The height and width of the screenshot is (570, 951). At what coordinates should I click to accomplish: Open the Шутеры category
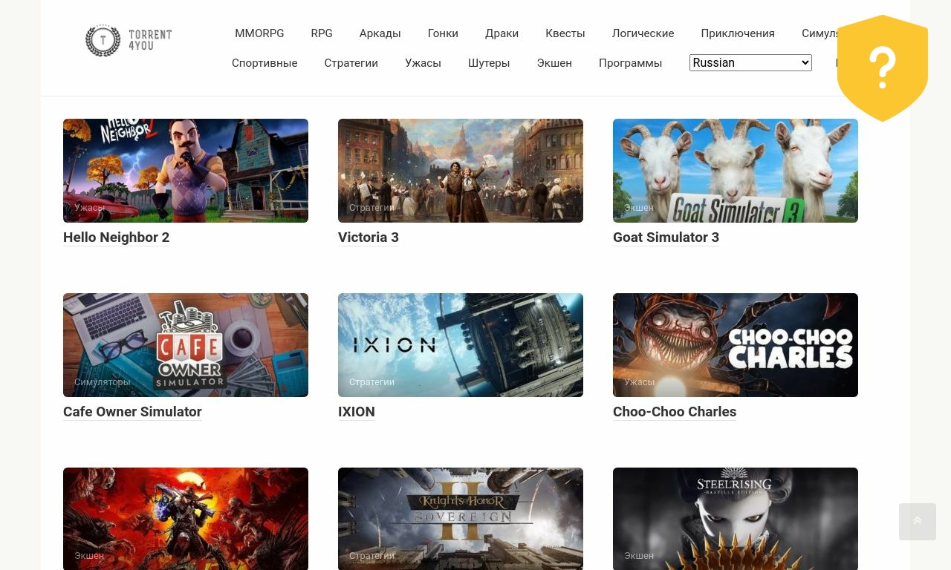click(489, 63)
